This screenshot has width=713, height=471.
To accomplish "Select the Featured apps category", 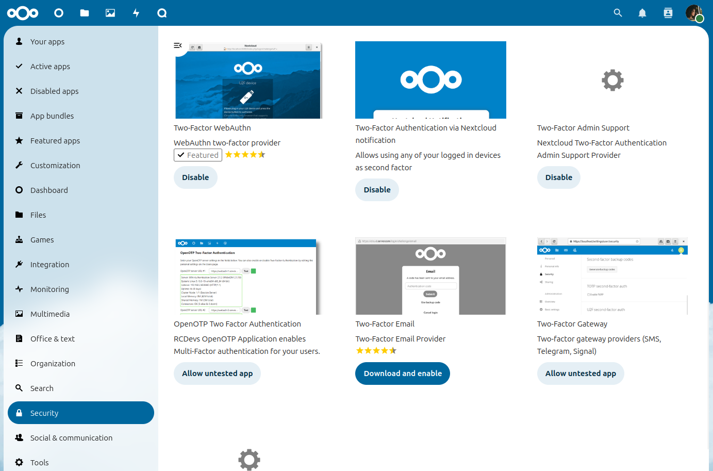I will point(55,141).
